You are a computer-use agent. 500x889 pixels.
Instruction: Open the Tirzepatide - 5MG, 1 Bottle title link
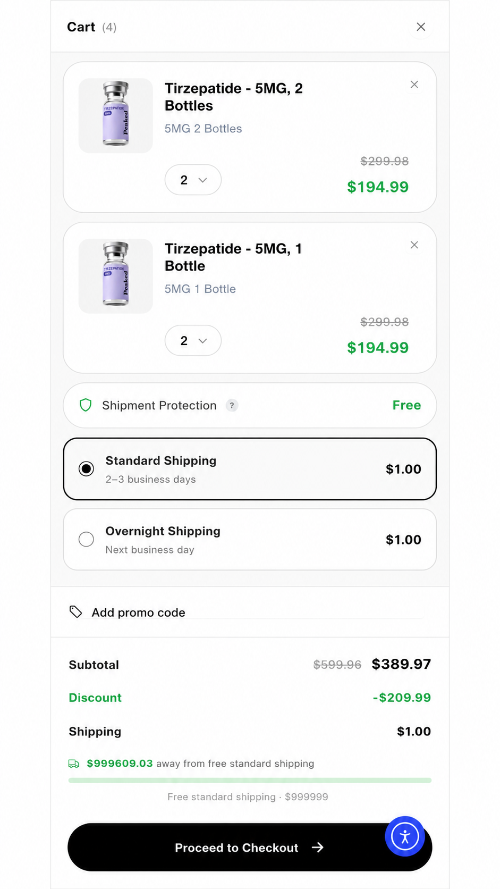click(x=233, y=257)
